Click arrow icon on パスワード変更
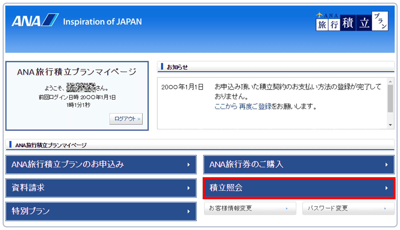The width and height of the screenshot is (400, 230). coord(385,209)
